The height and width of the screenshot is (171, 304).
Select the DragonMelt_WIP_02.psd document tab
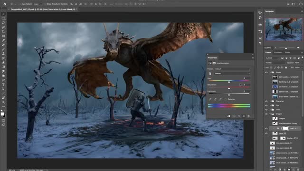point(44,9)
